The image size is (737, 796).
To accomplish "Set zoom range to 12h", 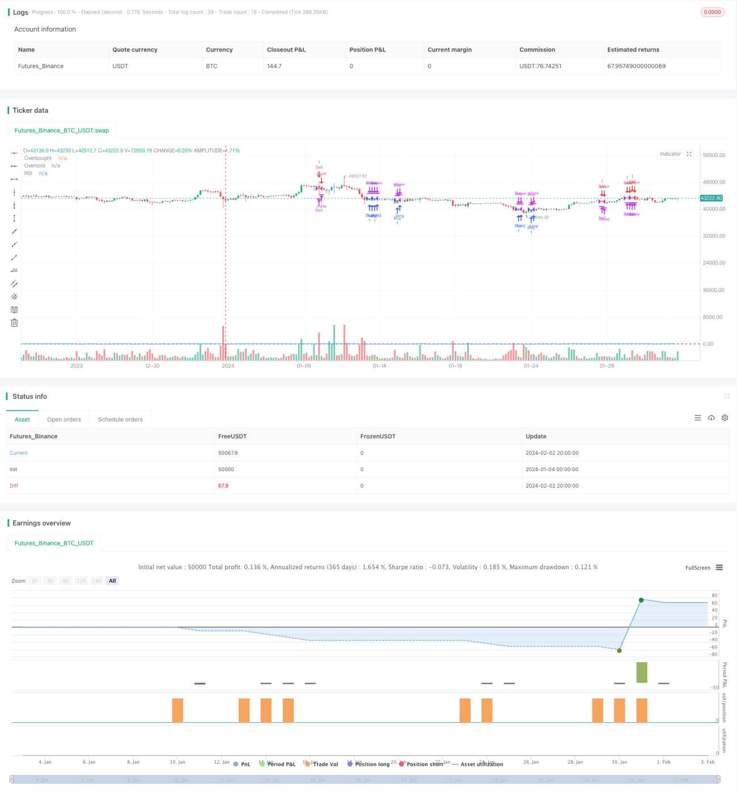I will 81,581.
